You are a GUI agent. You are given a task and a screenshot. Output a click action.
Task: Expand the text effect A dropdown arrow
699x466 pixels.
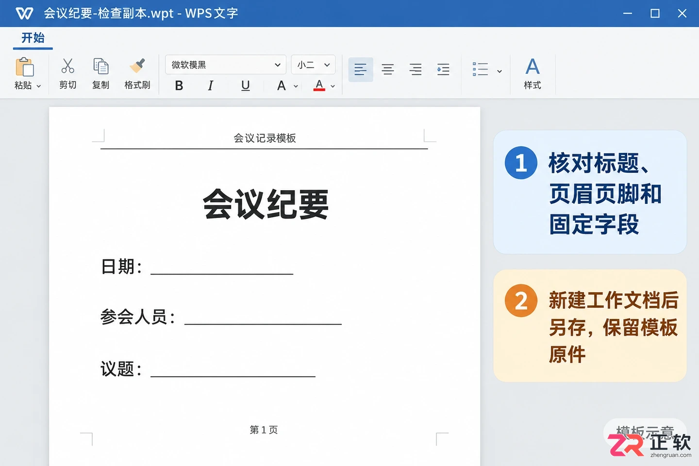click(x=296, y=86)
